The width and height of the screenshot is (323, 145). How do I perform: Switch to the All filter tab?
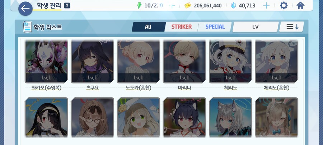pos(148,27)
